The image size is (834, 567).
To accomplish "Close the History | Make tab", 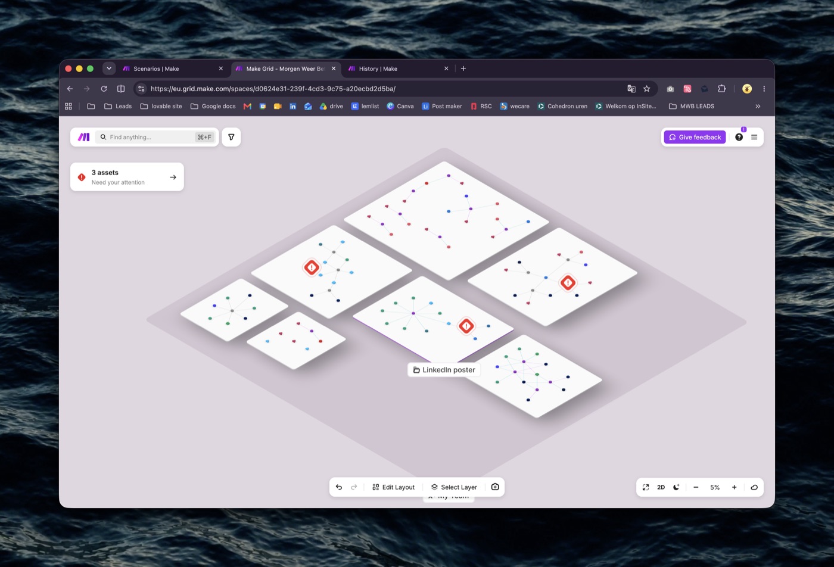I will 446,68.
